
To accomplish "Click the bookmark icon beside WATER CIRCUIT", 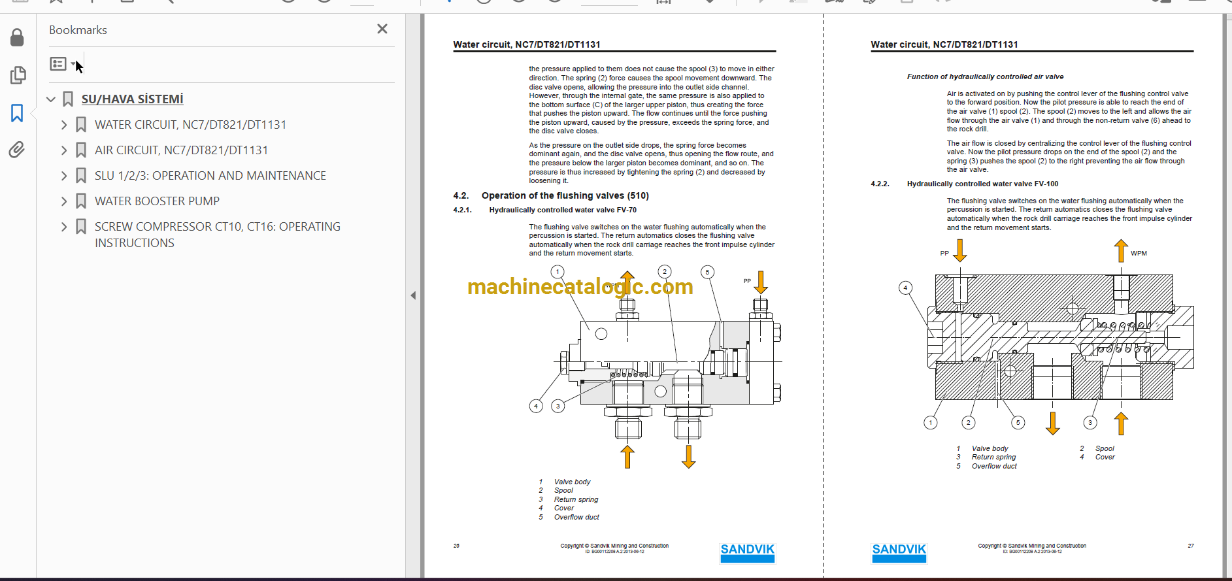I will 81,125.
